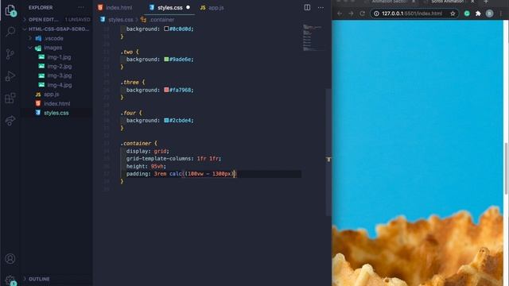Image resolution: width=509 pixels, height=286 pixels.
Task: Open the Search view in activity bar
Action: [10, 32]
